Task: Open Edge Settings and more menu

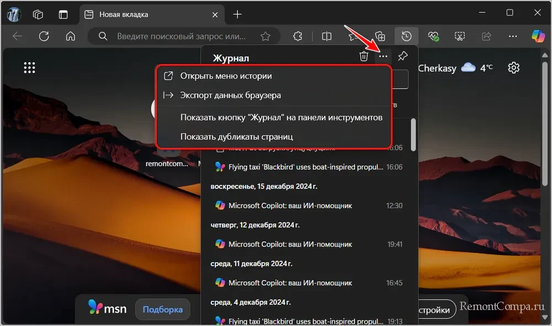Action: coord(513,36)
